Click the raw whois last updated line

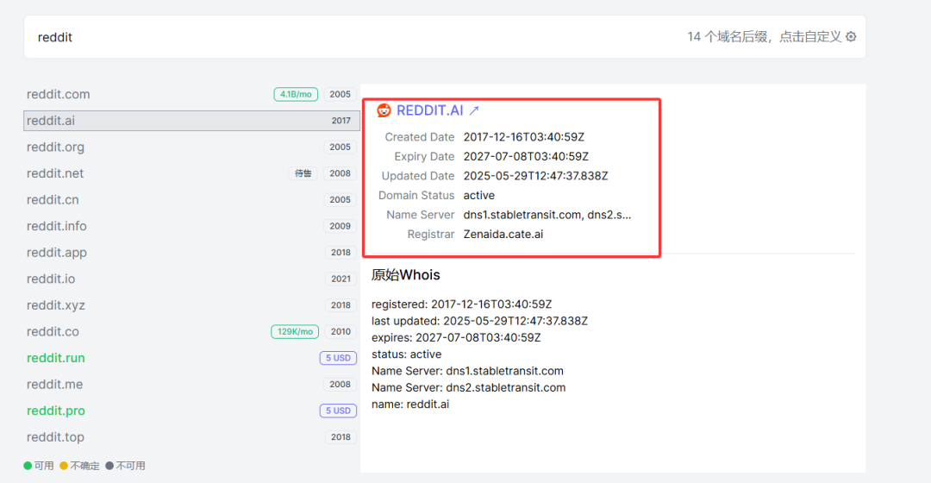[479, 321]
